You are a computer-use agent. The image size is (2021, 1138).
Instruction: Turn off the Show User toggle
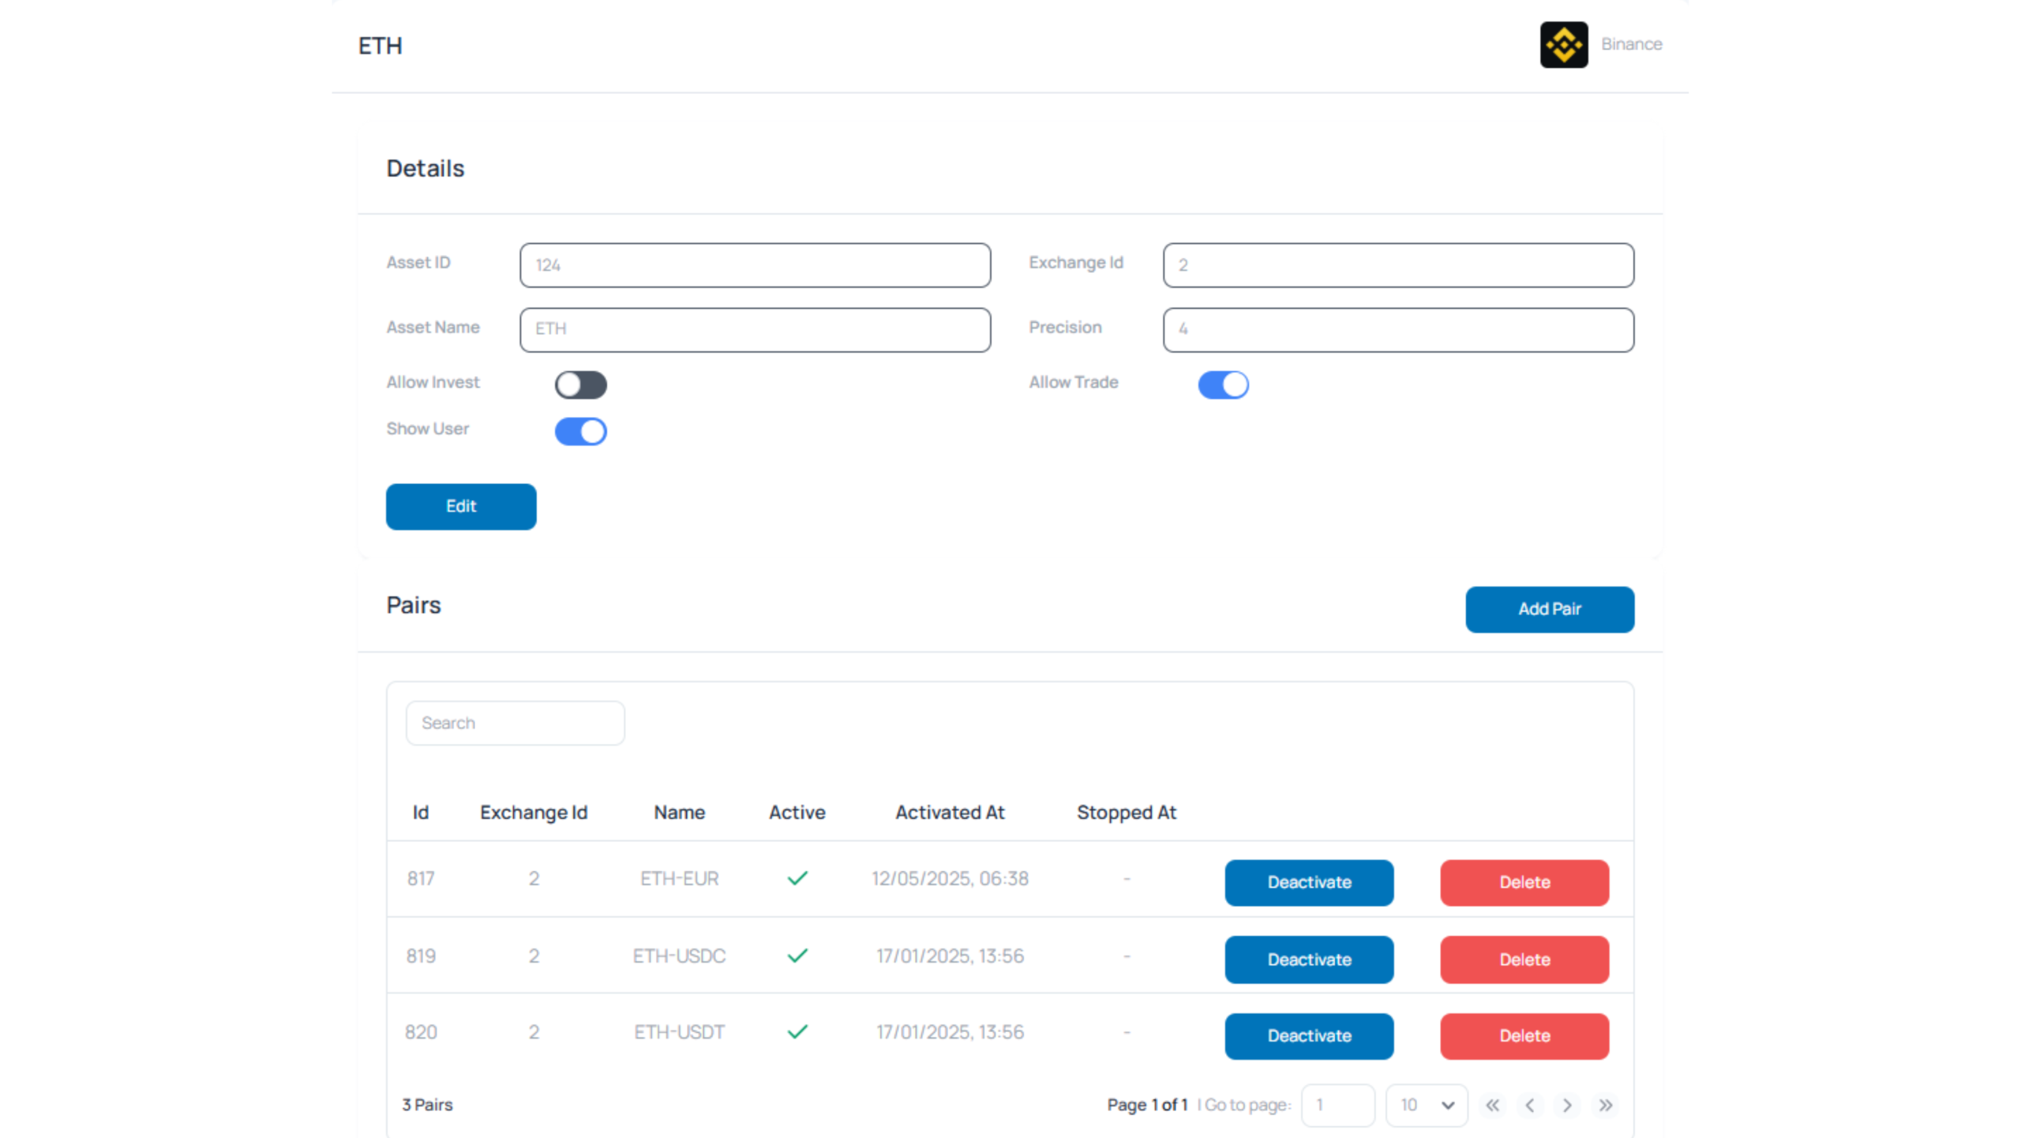(x=581, y=431)
